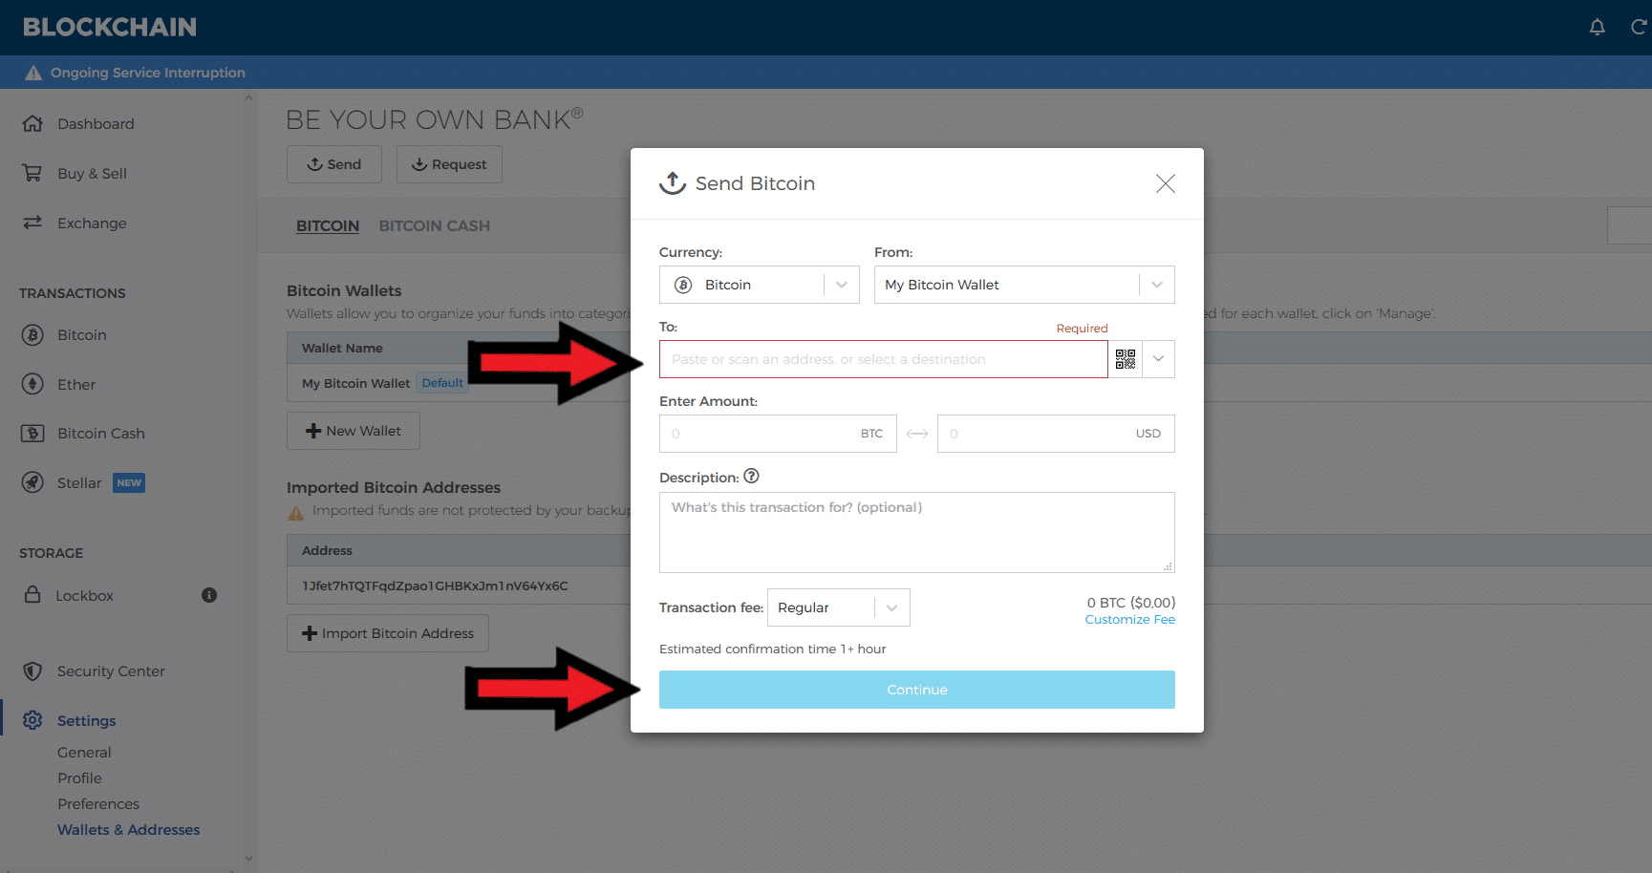Click the USD amount input field
Image resolution: width=1652 pixels, height=873 pixels.
pyautogui.click(x=1056, y=434)
